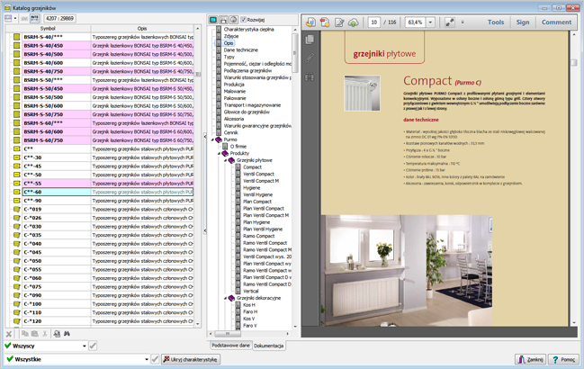Click the edit document pencil icon
Screen dimensions: 584x369
coord(339,22)
